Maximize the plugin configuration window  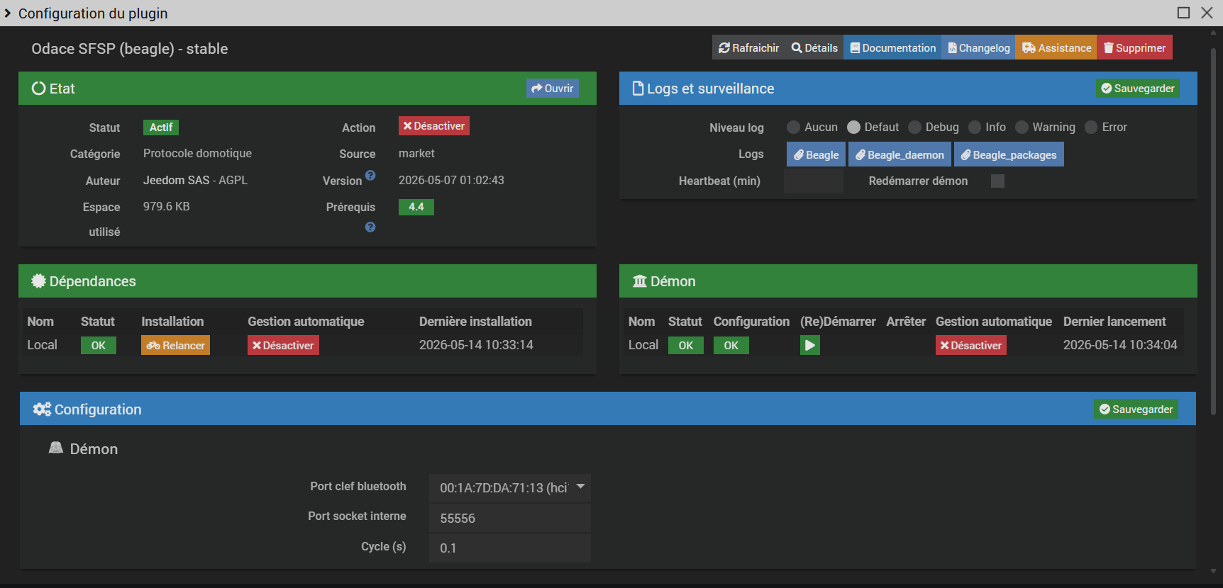point(1183,13)
